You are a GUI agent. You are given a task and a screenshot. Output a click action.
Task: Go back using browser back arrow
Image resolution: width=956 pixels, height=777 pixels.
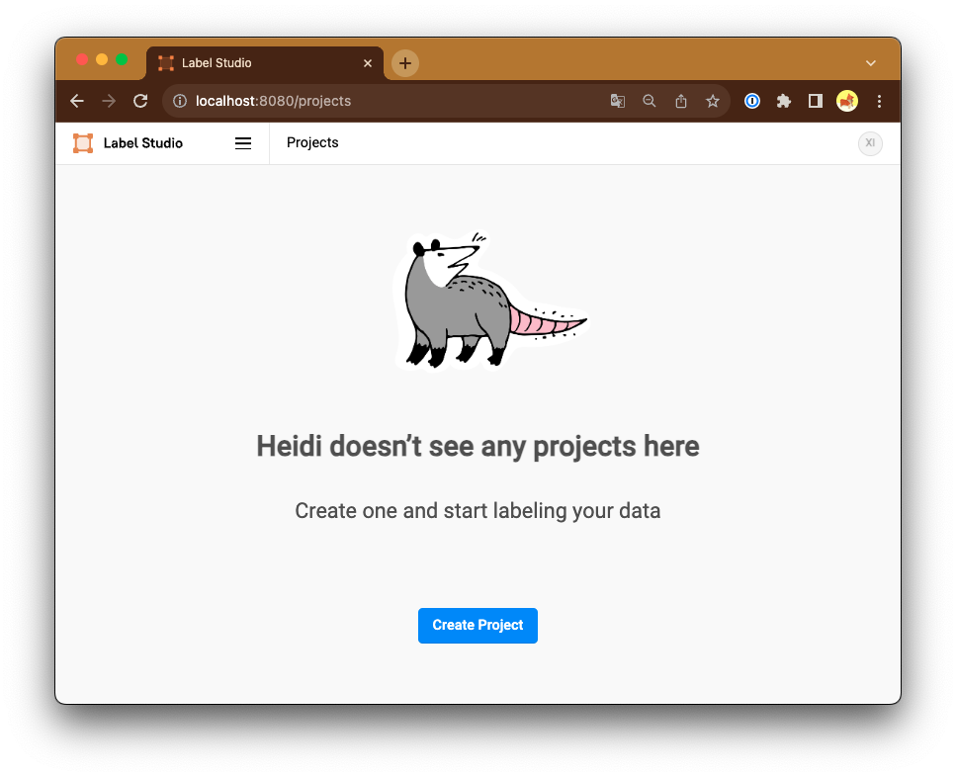[x=77, y=101]
